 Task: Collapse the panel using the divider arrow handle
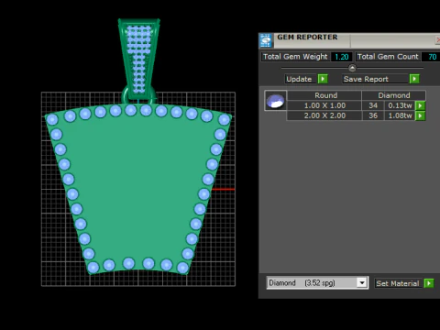pyautogui.click(x=352, y=68)
